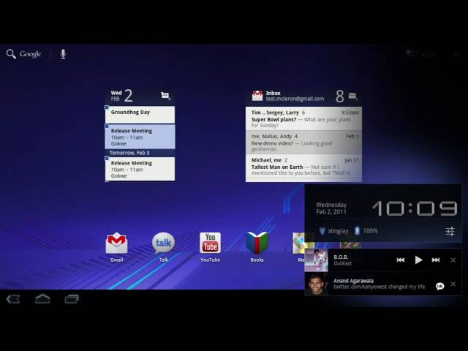The height and width of the screenshot is (351, 468).
Task: Open Recent Apps navigation button
Action: [x=72, y=299]
